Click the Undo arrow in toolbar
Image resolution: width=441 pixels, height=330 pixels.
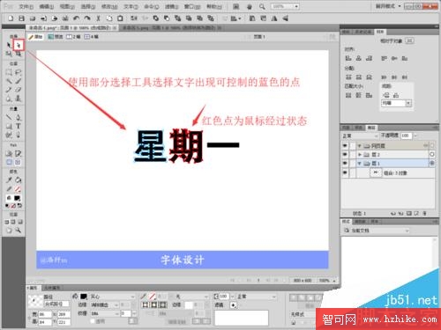pyautogui.click(x=76, y=18)
